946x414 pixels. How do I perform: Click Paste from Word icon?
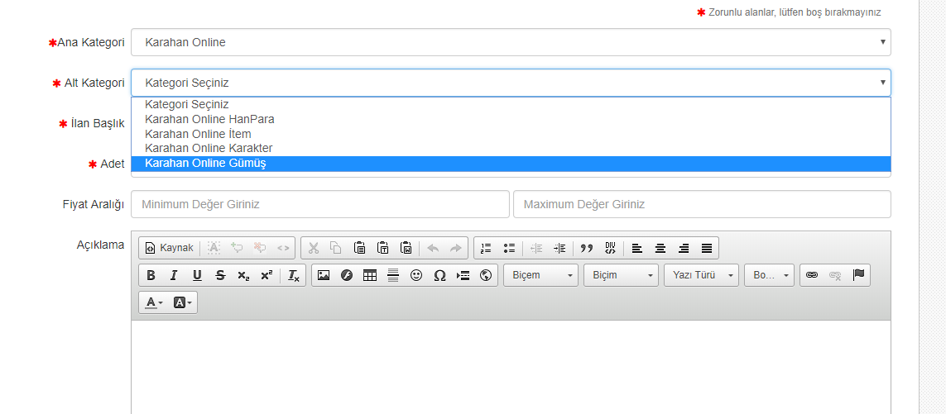(406, 248)
